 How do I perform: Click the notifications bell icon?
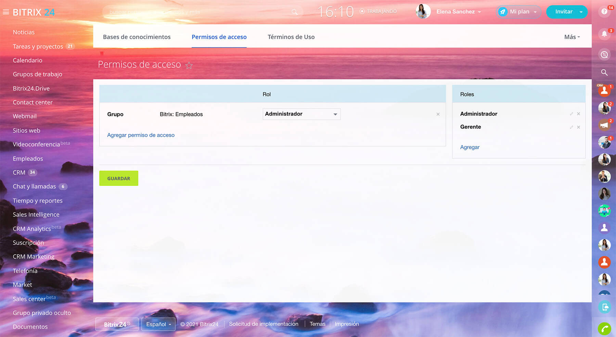click(604, 34)
